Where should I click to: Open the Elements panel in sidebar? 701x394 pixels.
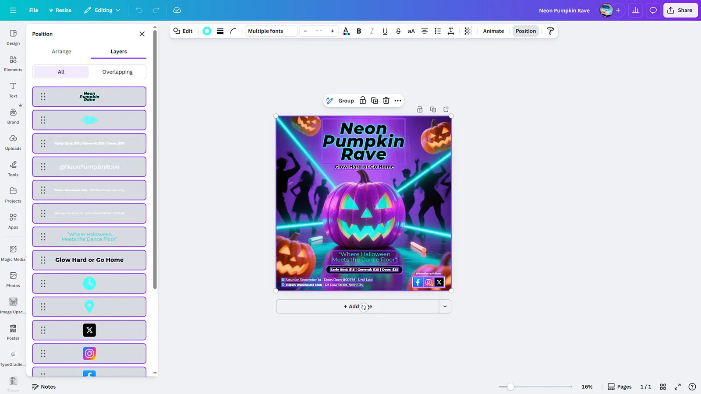point(13,63)
